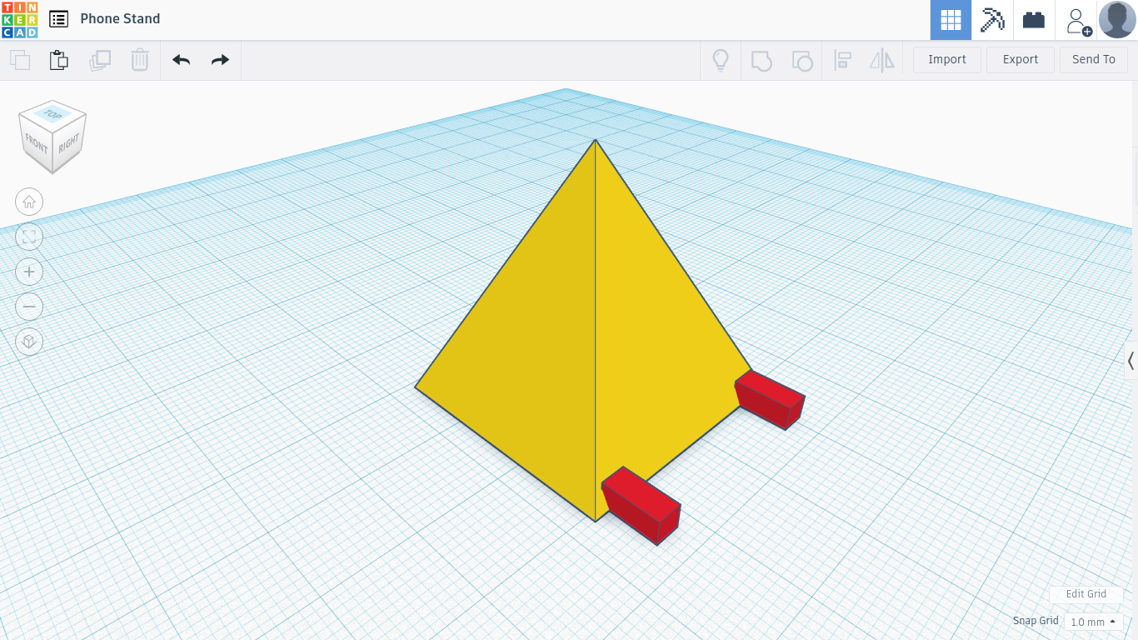Fit all shapes in view

coord(29,237)
